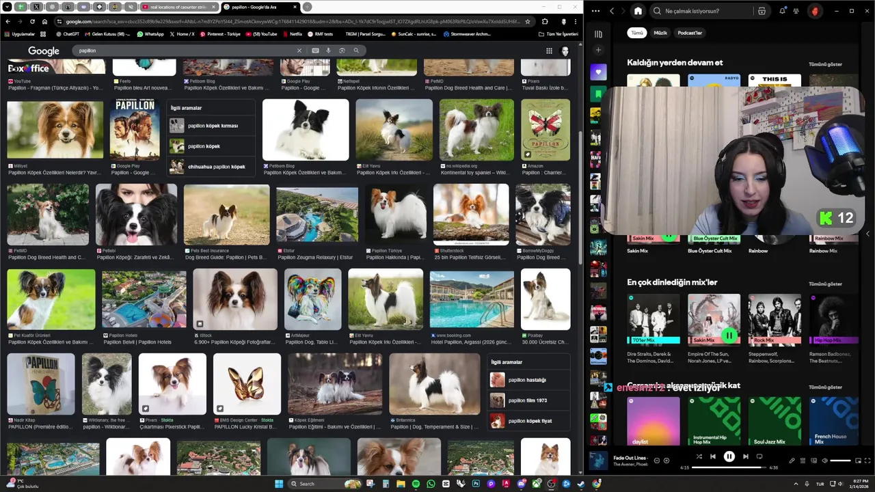The image size is (875, 492).
Task: Switch to the 'real locations of caounter strike' tab
Action: coord(179,7)
